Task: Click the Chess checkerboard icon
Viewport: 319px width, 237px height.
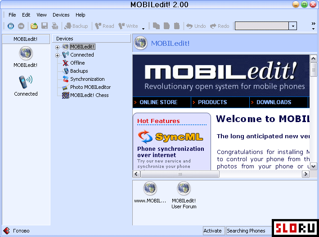Action: [x=66, y=95]
